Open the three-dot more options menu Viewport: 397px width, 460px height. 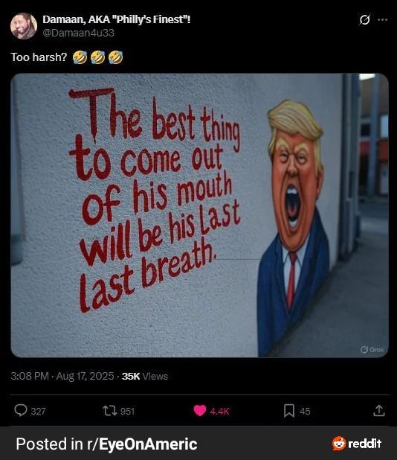(383, 19)
